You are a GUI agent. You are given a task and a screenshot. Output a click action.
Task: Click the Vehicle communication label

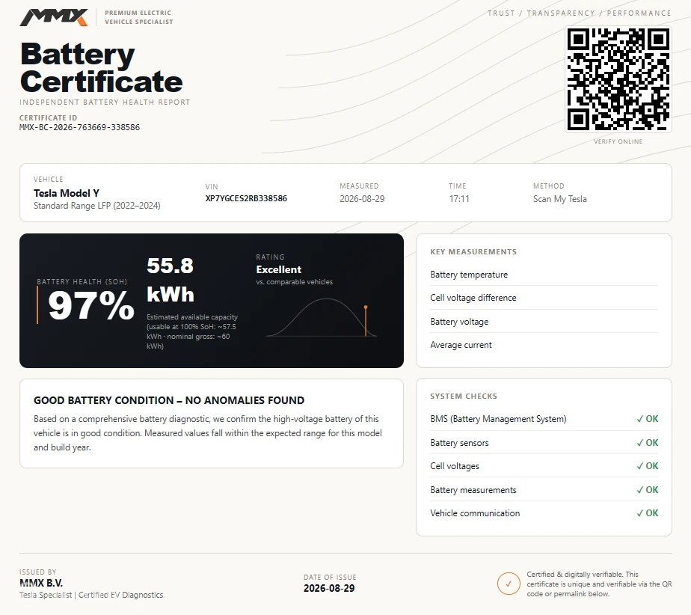[x=475, y=513]
